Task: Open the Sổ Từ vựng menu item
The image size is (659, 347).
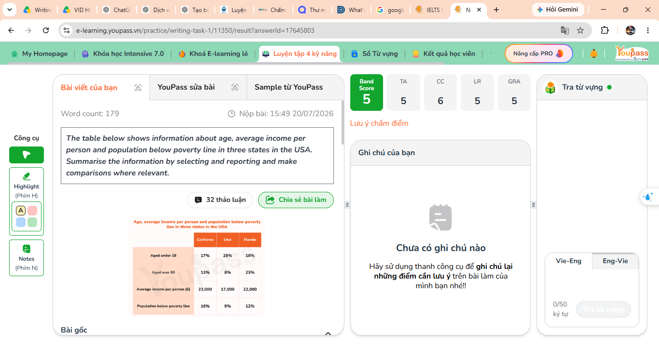Action: tap(374, 53)
